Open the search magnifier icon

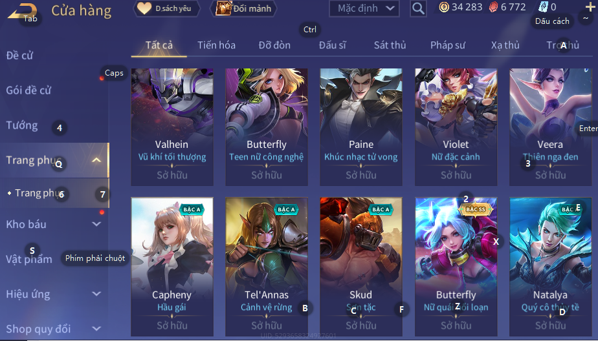[x=418, y=8]
